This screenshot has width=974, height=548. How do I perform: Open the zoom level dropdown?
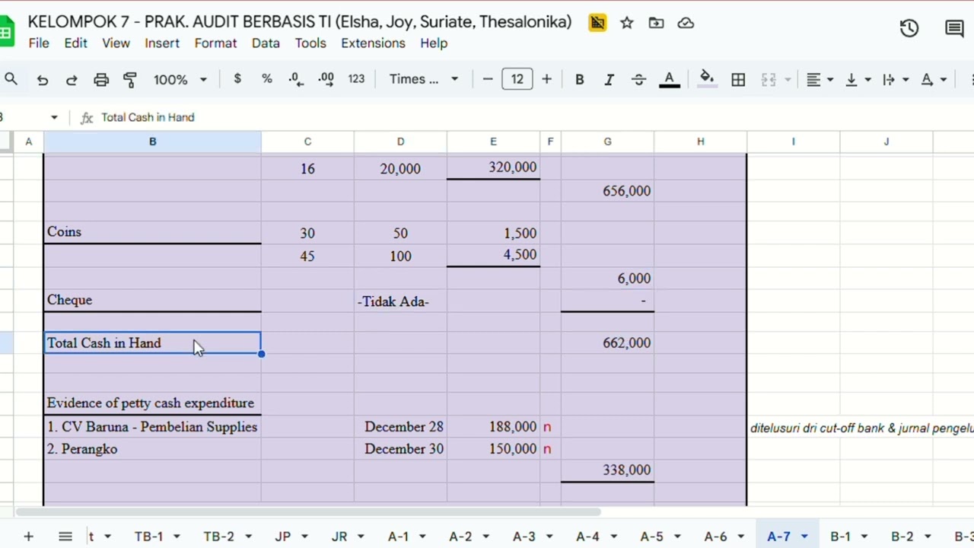tap(180, 79)
